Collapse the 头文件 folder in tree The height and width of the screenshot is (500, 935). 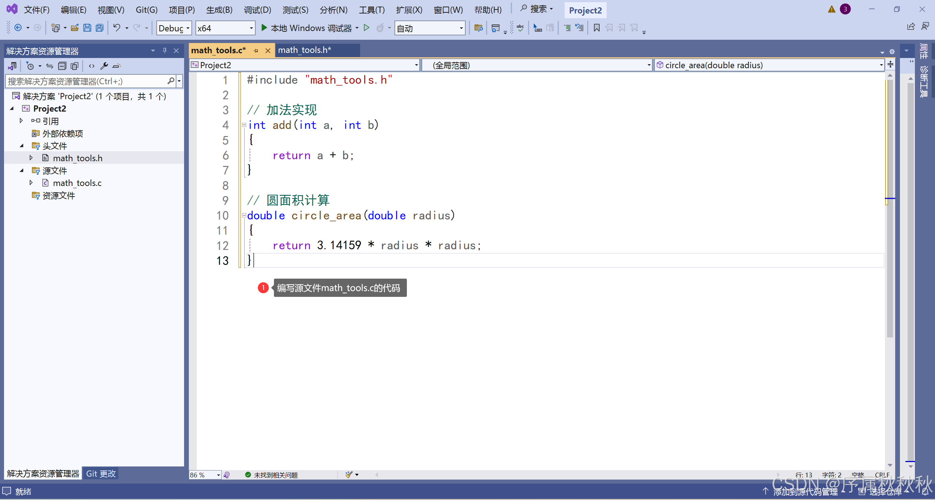[x=22, y=146]
